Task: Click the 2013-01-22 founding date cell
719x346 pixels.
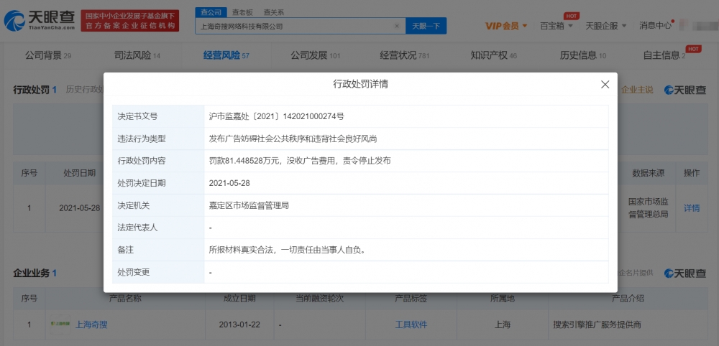Action: 239,324
